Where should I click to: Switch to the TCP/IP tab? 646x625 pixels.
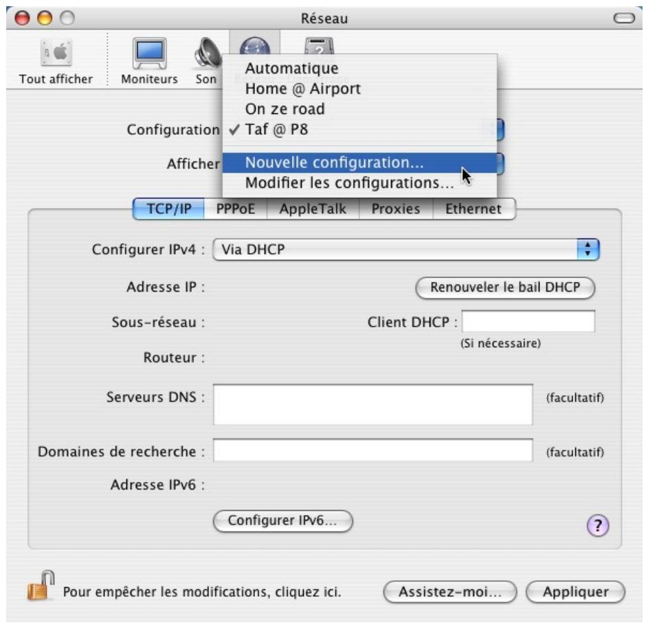(x=169, y=208)
